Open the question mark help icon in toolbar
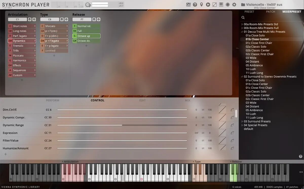The image size is (304, 189). pos(195,5)
